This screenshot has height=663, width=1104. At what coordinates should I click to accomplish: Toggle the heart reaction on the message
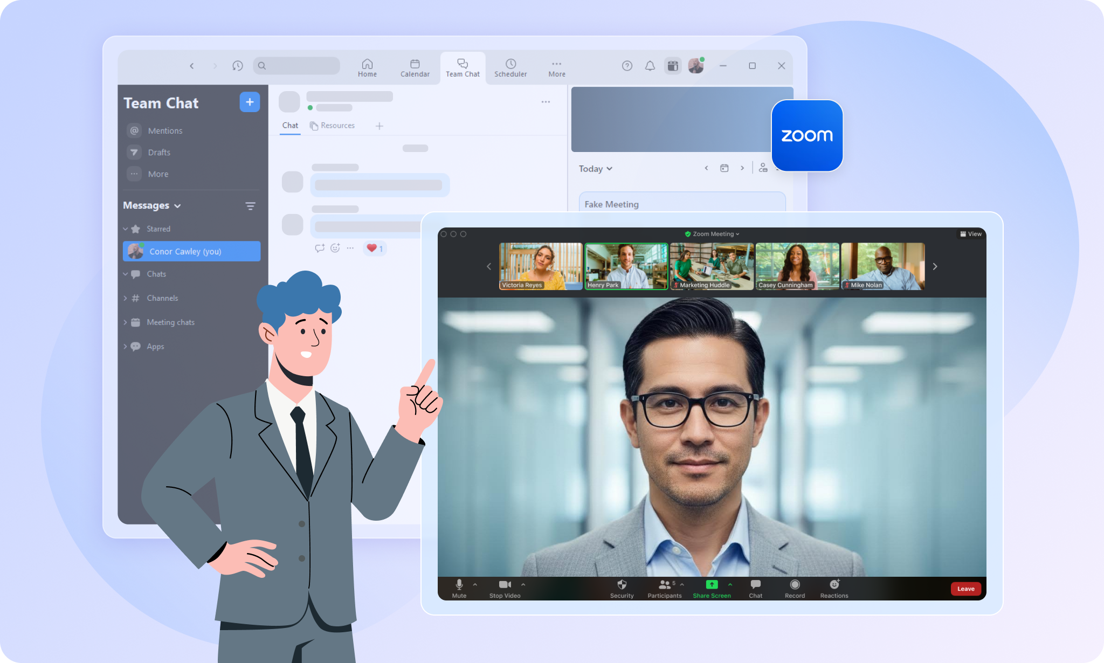coord(375,248)
